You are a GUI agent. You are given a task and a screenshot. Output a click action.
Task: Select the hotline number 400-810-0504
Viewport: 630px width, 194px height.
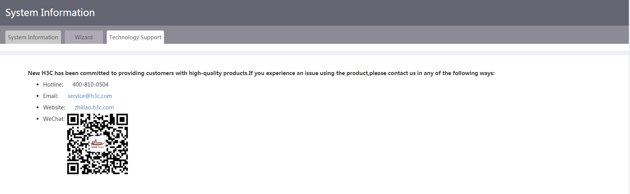coord(90,85)
